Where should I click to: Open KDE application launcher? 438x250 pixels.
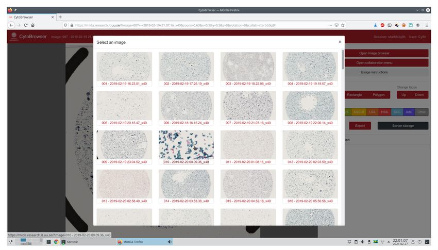(x=11, y=242)
